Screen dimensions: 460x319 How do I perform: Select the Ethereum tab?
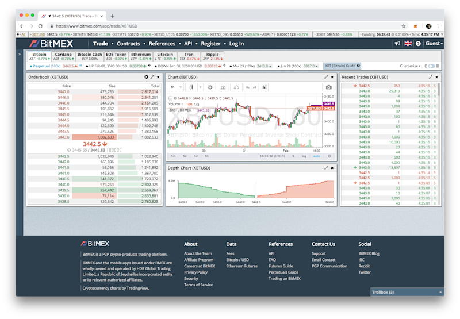pyautogui.click(x=141, y=56)
